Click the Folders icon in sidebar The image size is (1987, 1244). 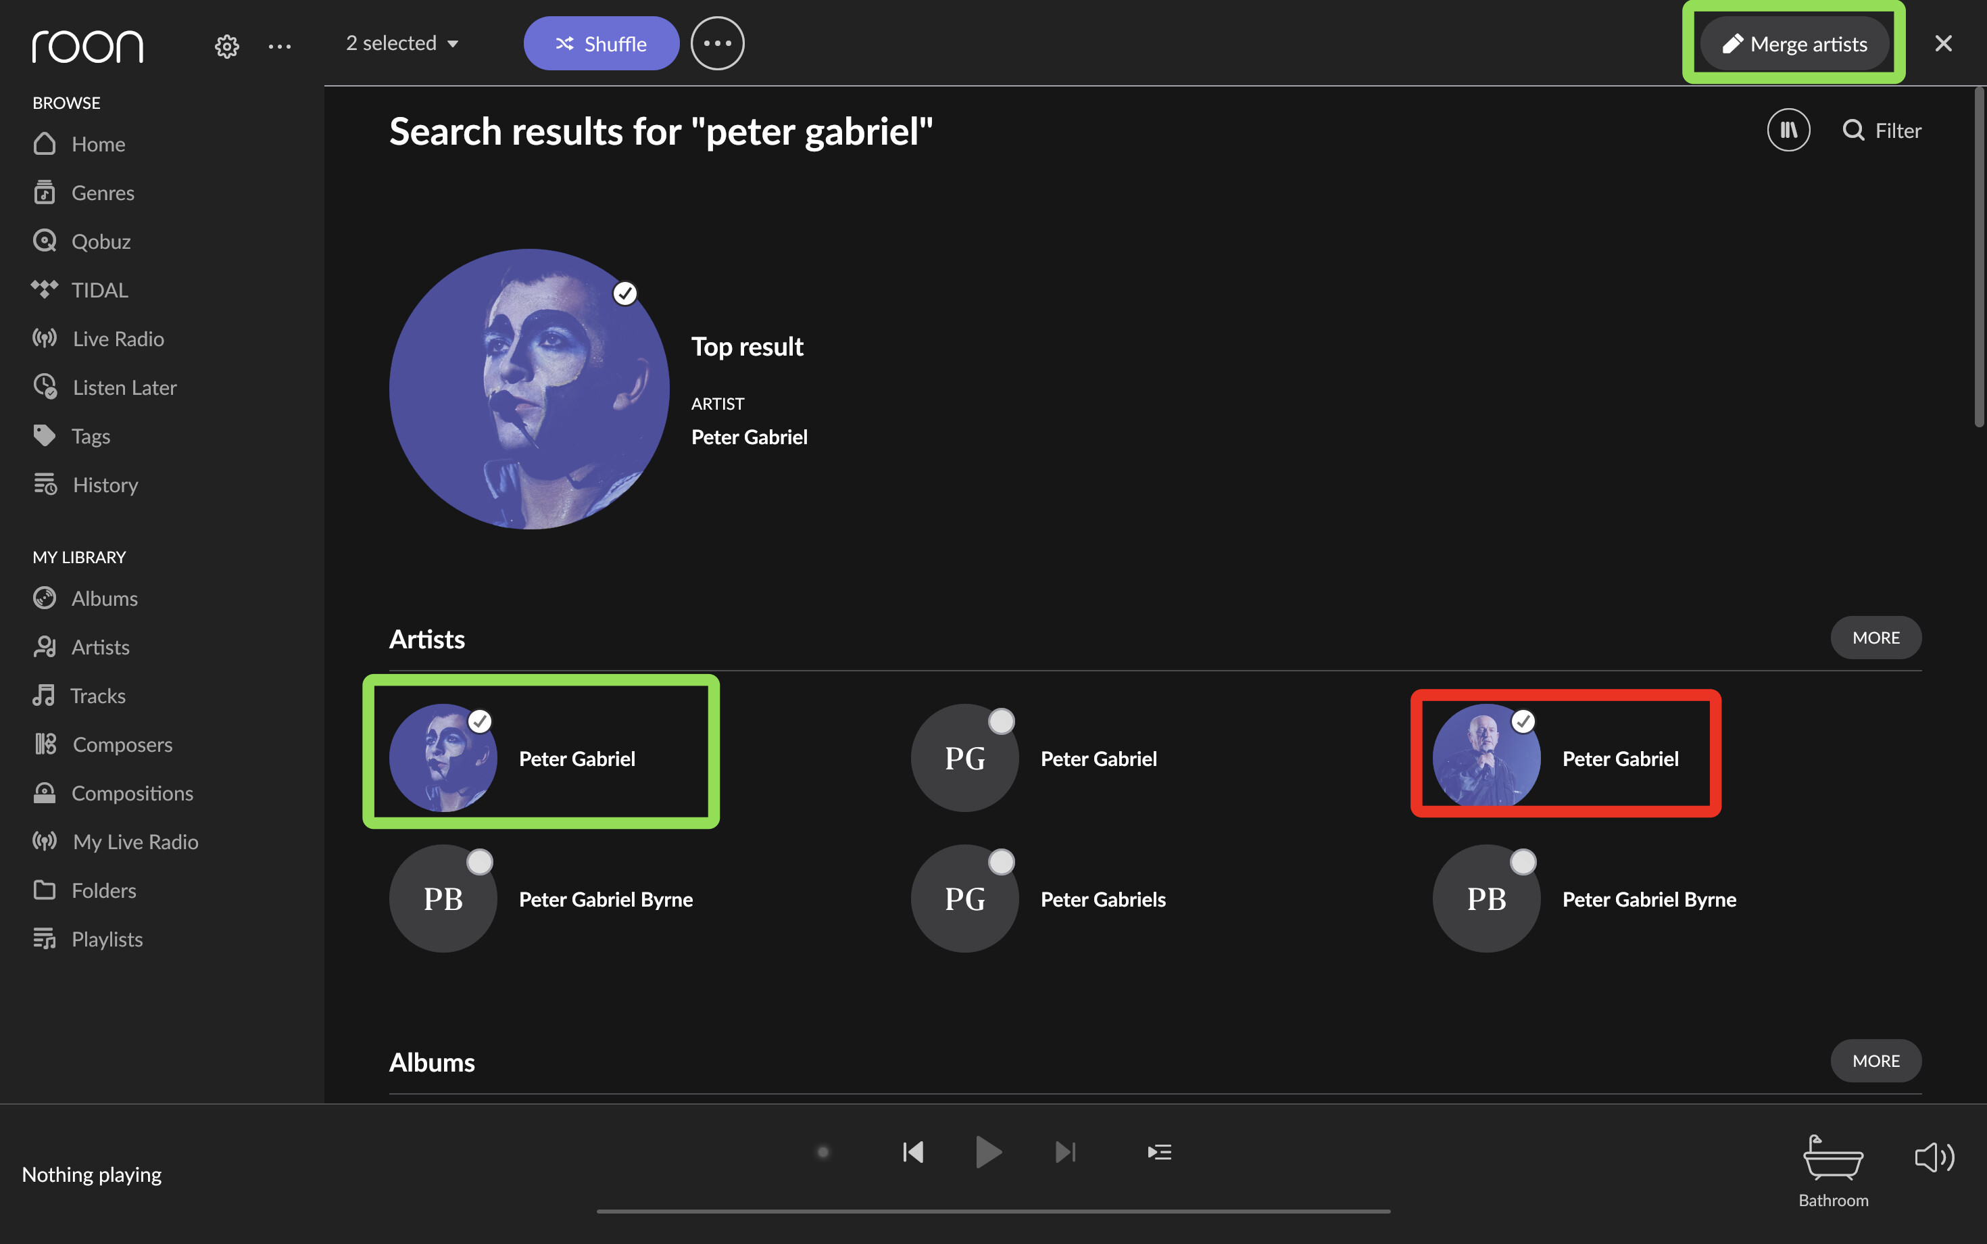coord(45,890)
